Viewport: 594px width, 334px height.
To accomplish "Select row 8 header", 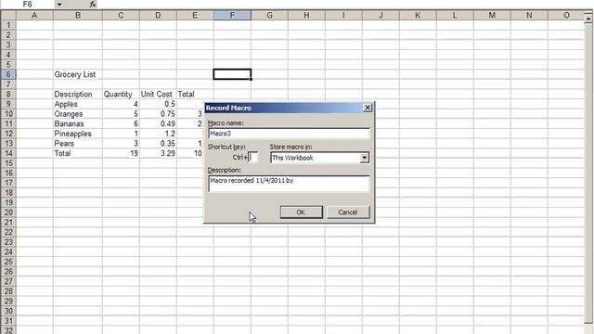I will click(x=8, y=95).
